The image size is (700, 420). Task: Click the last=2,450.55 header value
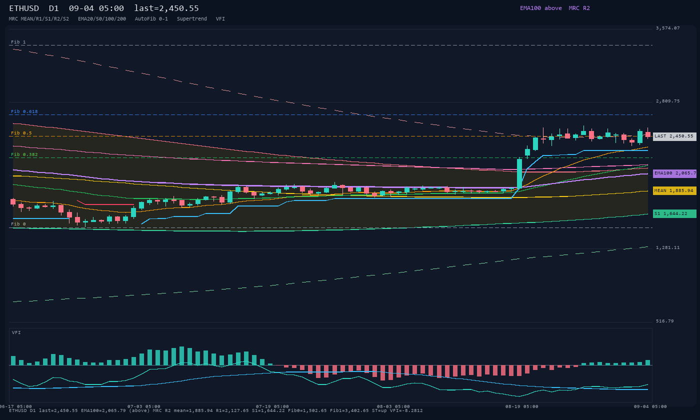166,8
